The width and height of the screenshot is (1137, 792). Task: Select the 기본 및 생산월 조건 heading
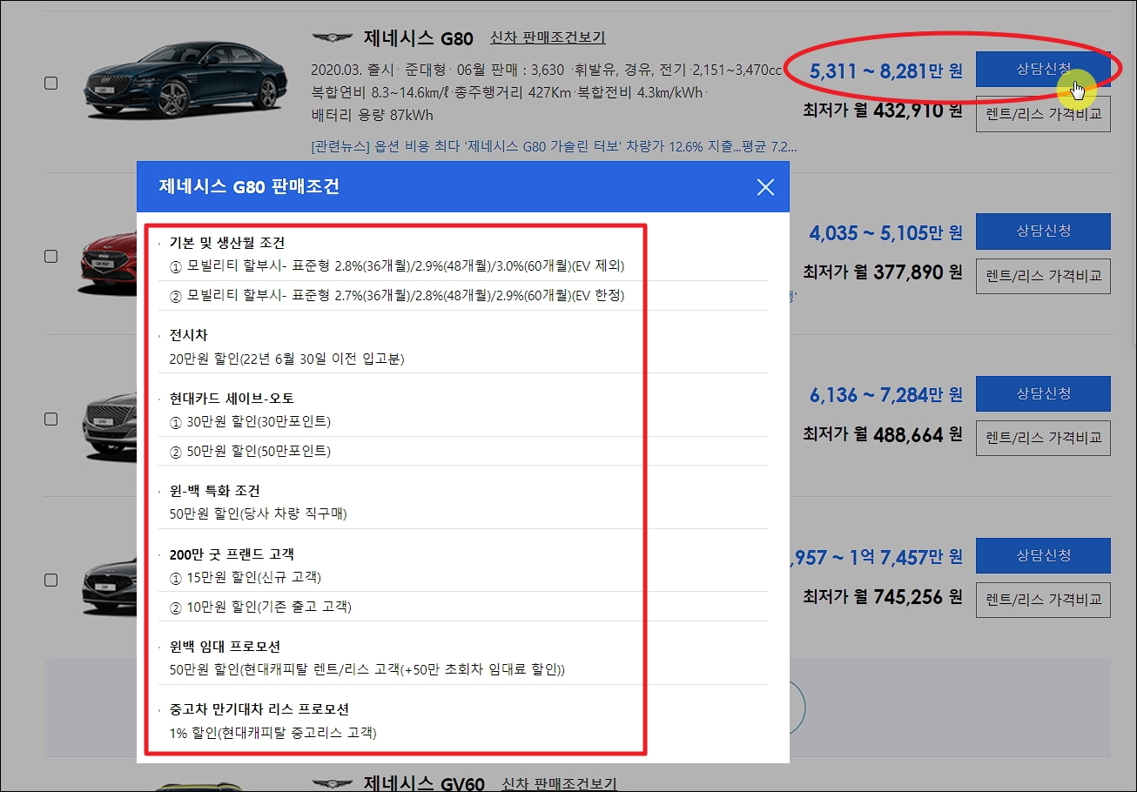coord(227,243)
